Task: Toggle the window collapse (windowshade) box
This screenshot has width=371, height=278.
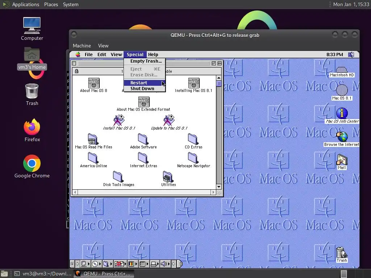Action: pos(220,63)
